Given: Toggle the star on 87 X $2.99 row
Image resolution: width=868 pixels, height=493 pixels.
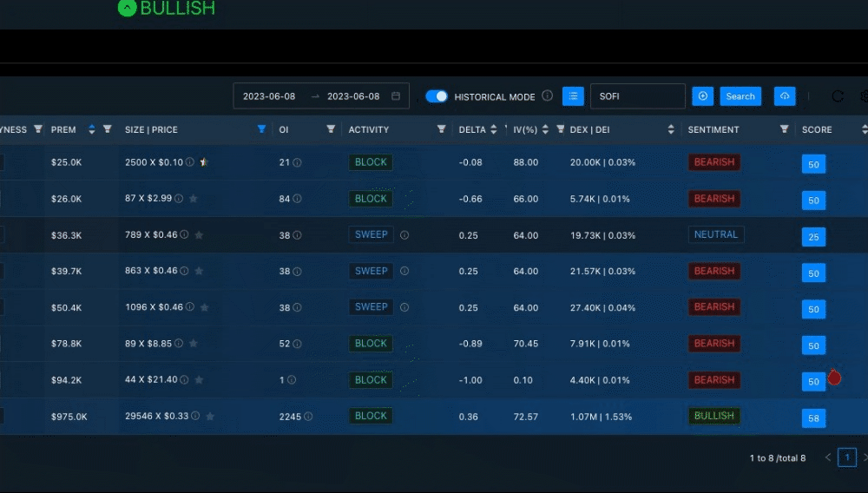Looking at the screenshot, I should [x=194, y=199].
